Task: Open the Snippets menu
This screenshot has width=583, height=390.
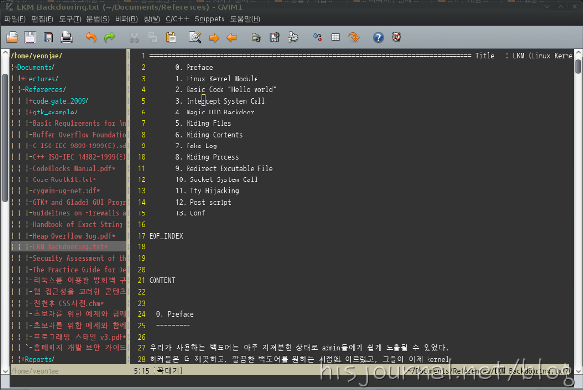Action: tap(210, 19)
